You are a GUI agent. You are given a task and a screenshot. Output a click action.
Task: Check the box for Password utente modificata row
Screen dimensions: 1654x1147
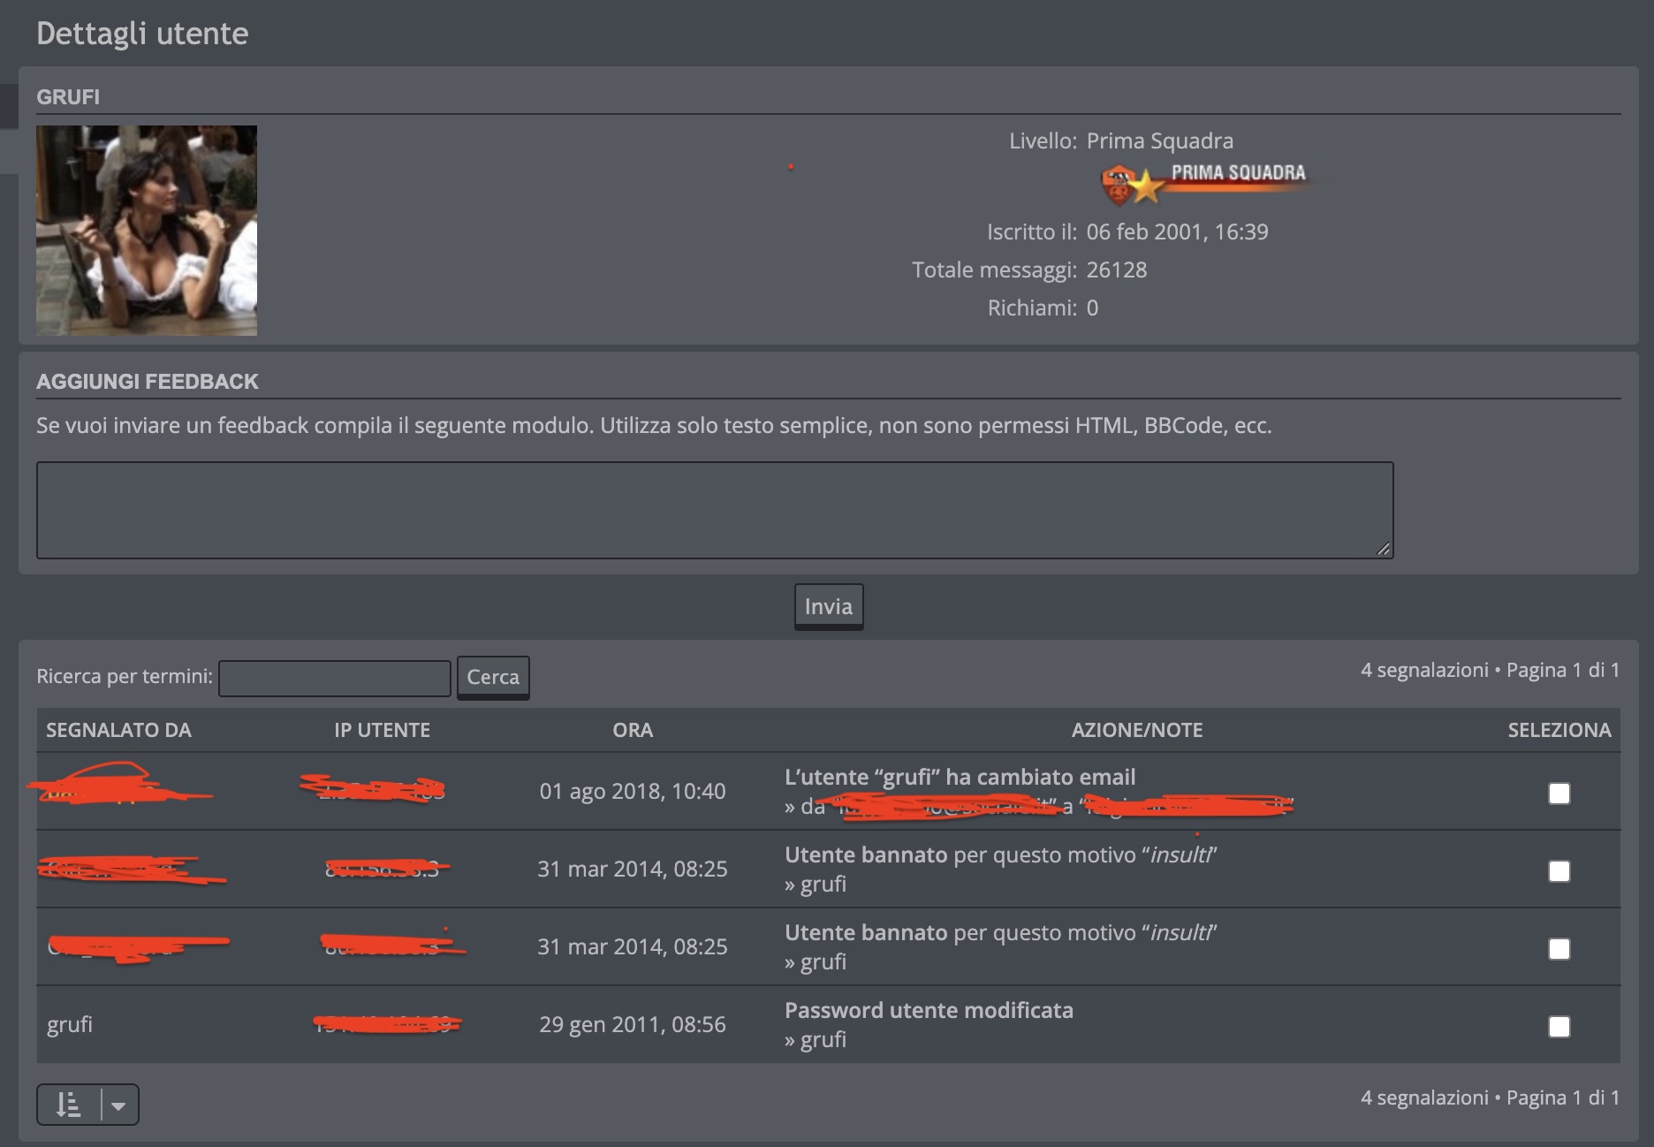pos(1559,1027)
